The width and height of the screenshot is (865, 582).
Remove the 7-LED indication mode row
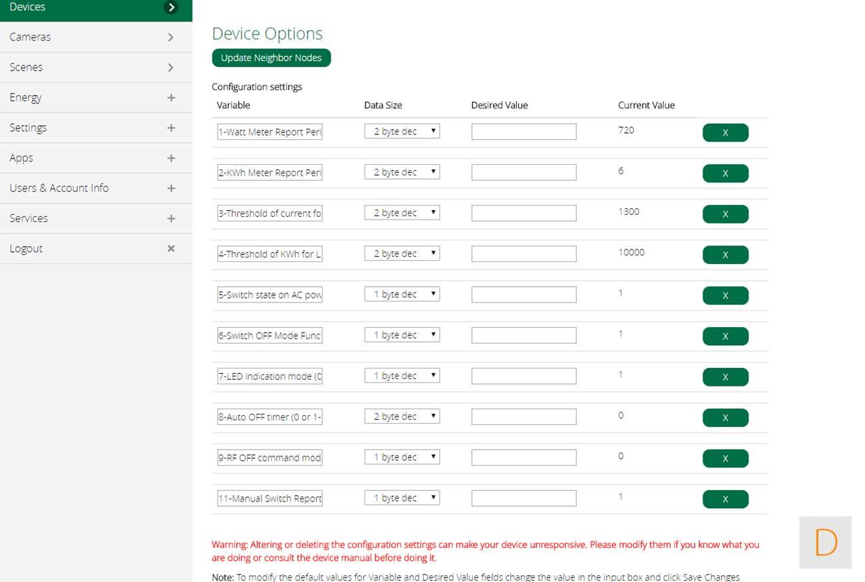click(x=725, y=377)
